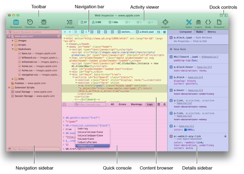The image size is (244, 174).
Task: Expand the head element in DOM tree
Action: 67,44
